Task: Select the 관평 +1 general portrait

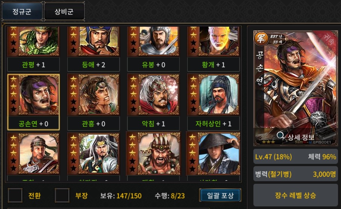Action: click(33, 49)
